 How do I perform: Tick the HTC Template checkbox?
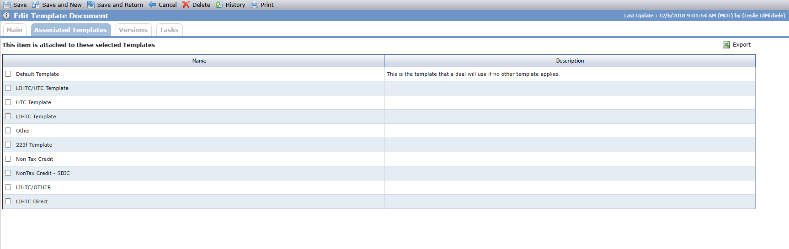(x=8, y=102)
